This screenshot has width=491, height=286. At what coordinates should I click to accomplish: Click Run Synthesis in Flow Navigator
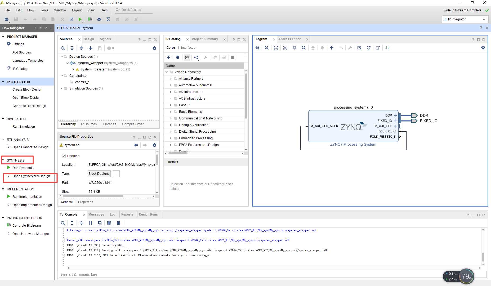23,168
